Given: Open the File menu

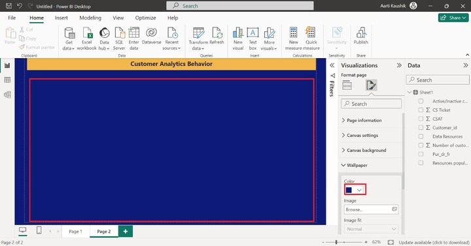Looking at the screenshot, I should 12,18.
